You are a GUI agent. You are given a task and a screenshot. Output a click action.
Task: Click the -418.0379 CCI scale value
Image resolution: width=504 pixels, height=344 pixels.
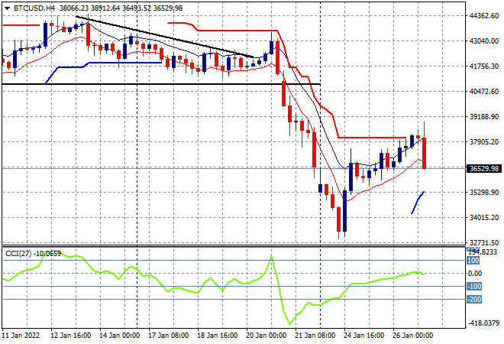(x=484, y=323)
